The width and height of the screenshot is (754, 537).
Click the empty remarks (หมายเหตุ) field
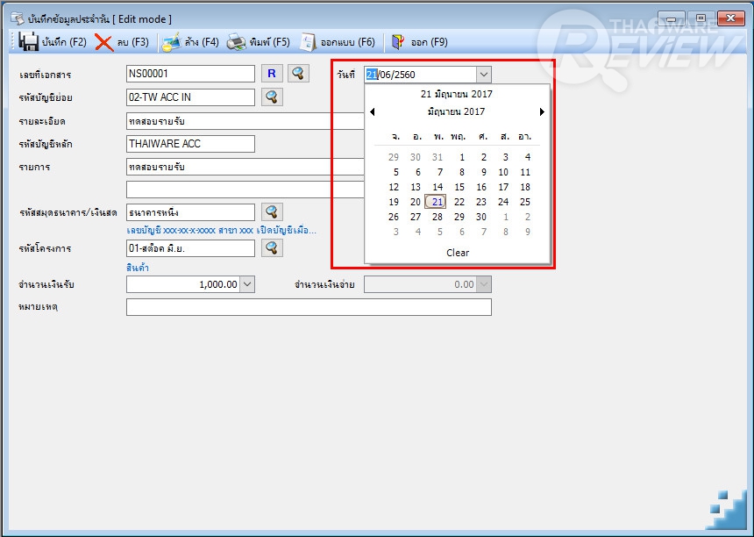tap(309, 307)
